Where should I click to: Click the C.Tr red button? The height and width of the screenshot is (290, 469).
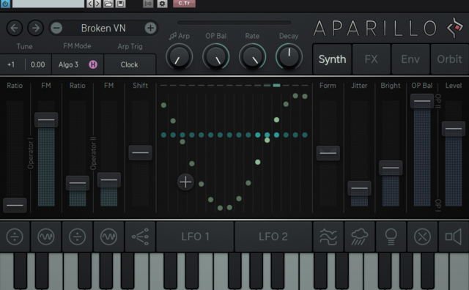pos(184,3)
